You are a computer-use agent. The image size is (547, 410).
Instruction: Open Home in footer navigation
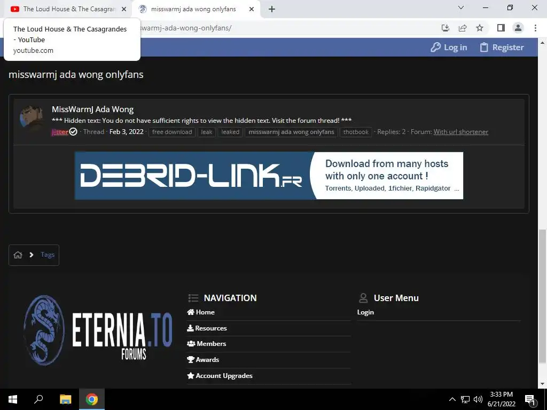201,312
